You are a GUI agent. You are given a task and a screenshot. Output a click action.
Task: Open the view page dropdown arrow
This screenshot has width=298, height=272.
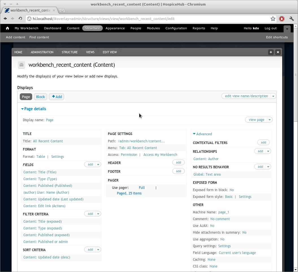coord(269,120)
